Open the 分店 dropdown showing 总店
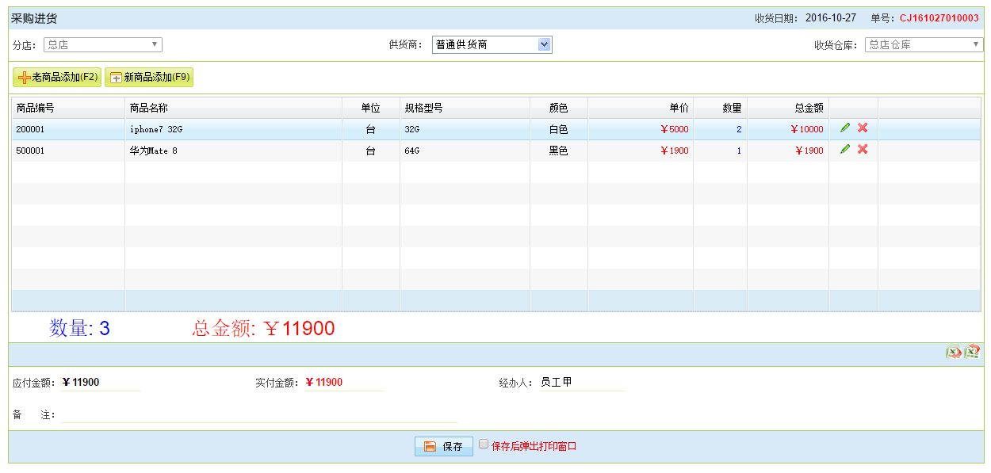This screenshot has width=991, height=473. pos(102,45)
